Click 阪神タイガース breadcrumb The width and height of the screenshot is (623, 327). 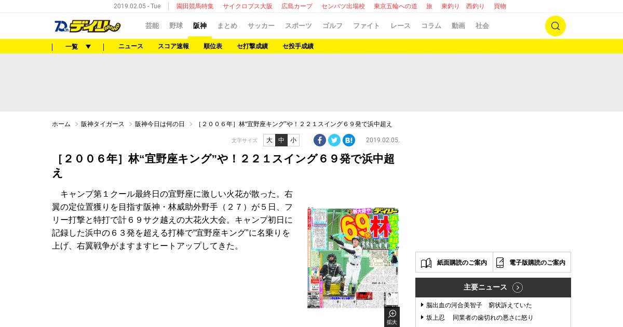pyautogui.click(x=103, y=124)
